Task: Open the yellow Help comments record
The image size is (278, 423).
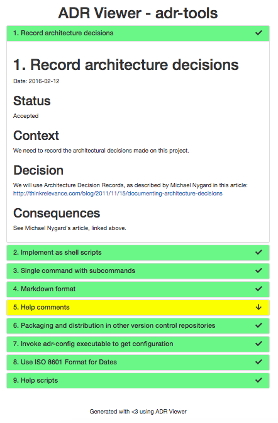Action: click(x=138, y=307)
